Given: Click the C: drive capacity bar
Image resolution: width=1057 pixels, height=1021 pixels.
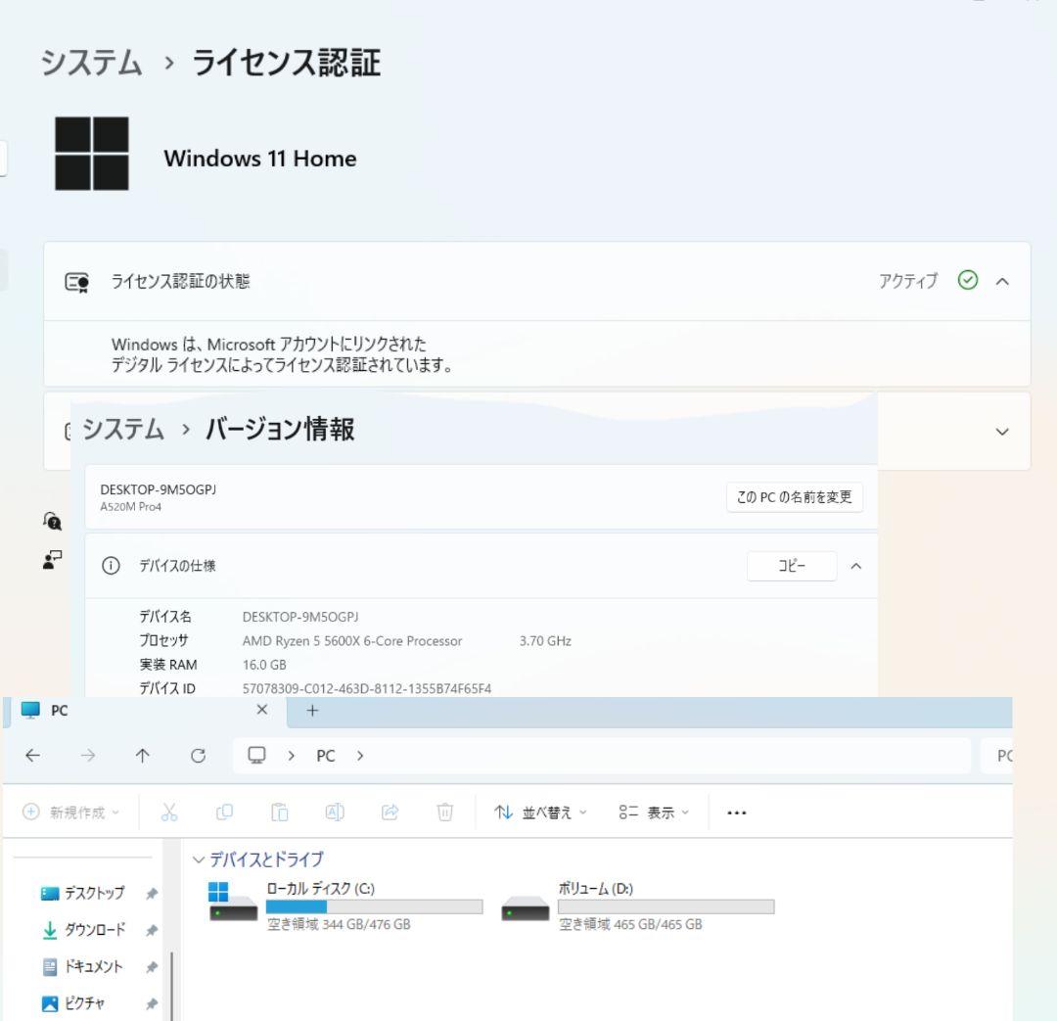Looking at the screenshot, I should [372, 906].
